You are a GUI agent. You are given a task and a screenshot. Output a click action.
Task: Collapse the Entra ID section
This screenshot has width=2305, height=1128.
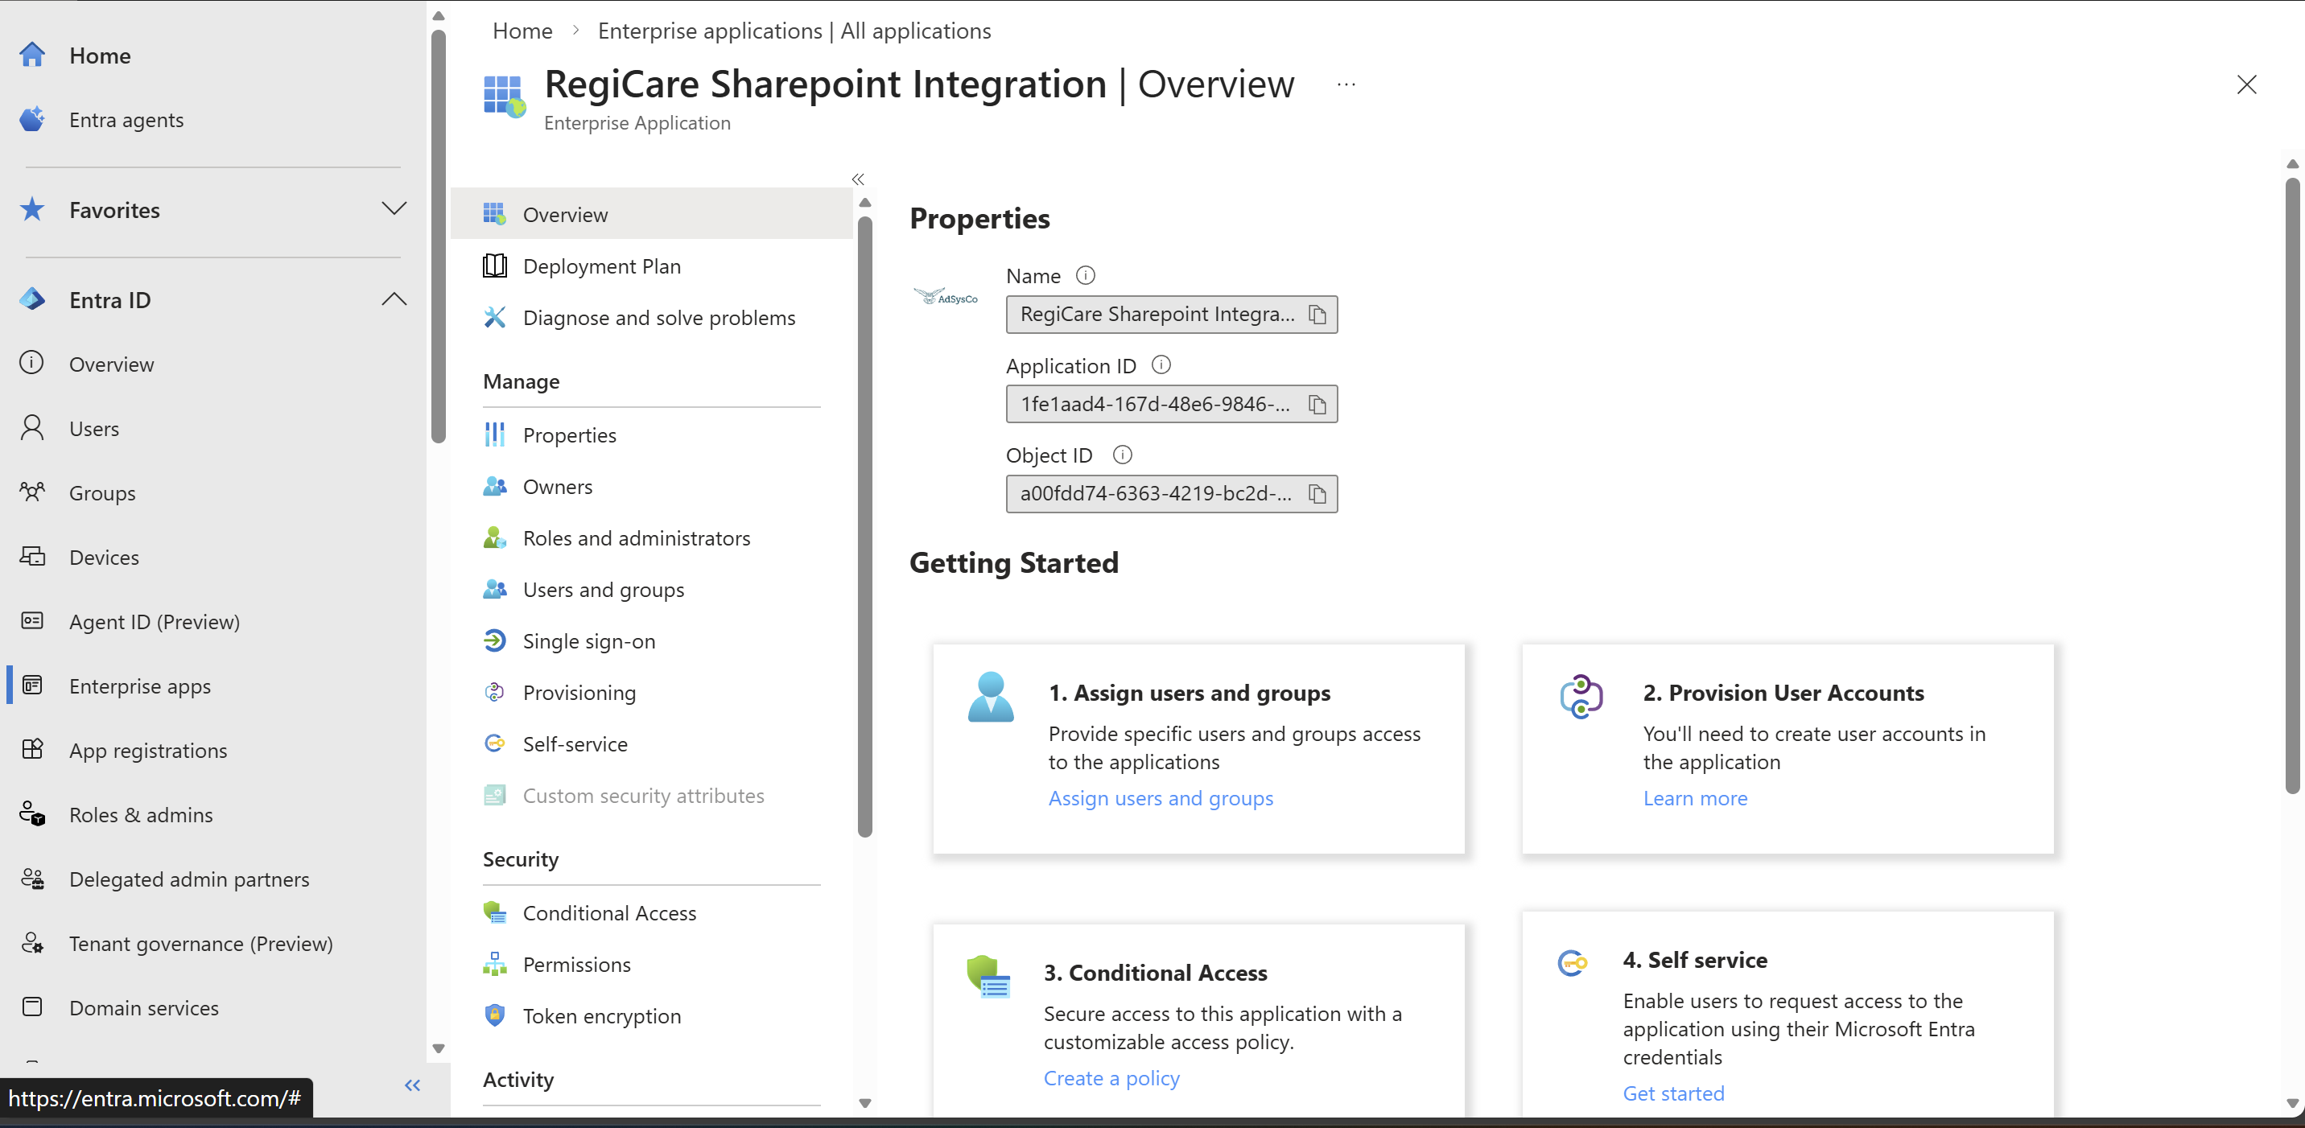[x=394, y=299]
